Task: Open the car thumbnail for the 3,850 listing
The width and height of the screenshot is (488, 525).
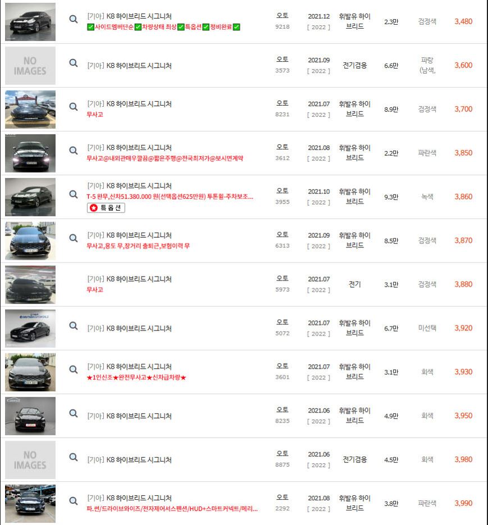Action: point(30,153)
